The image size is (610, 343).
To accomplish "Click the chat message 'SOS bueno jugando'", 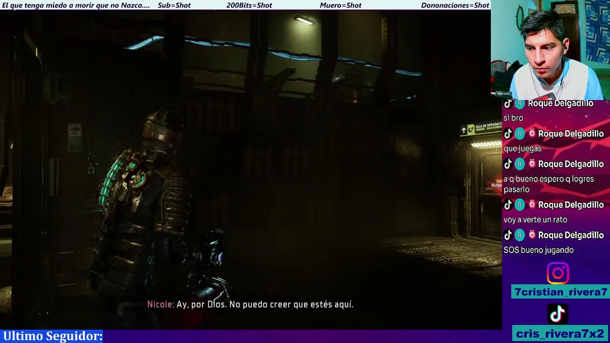I will tap(539, 250).
